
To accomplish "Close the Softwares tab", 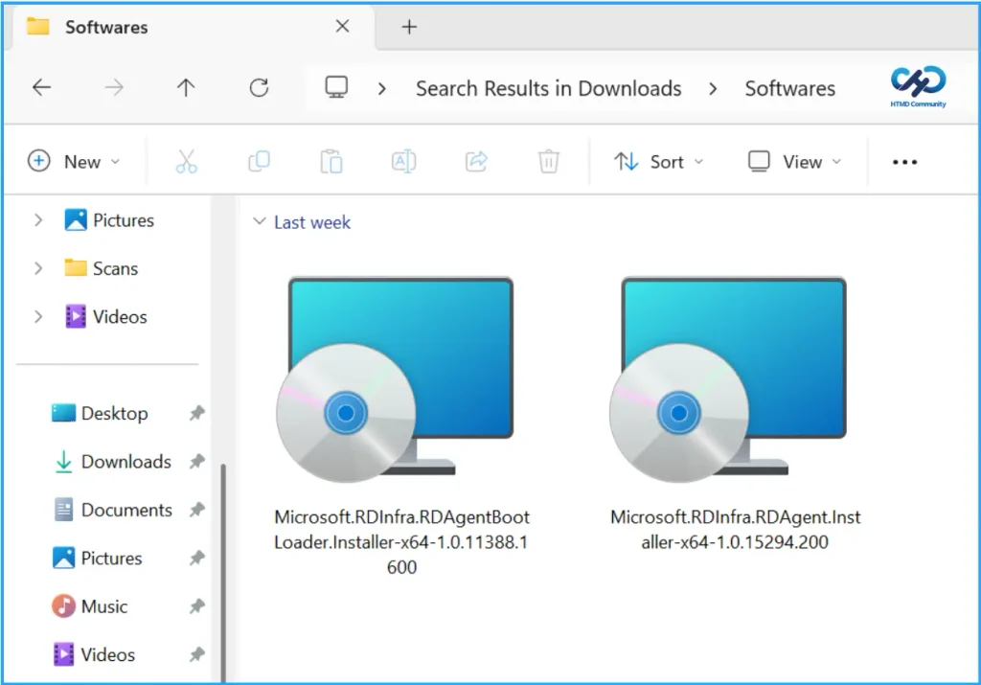I will click(342, 26).
